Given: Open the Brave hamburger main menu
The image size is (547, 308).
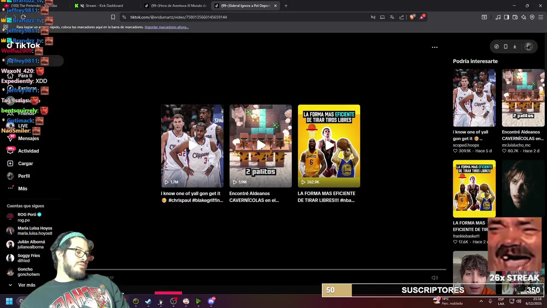Looking at the screenshot, I should click(x=541, y=17).
